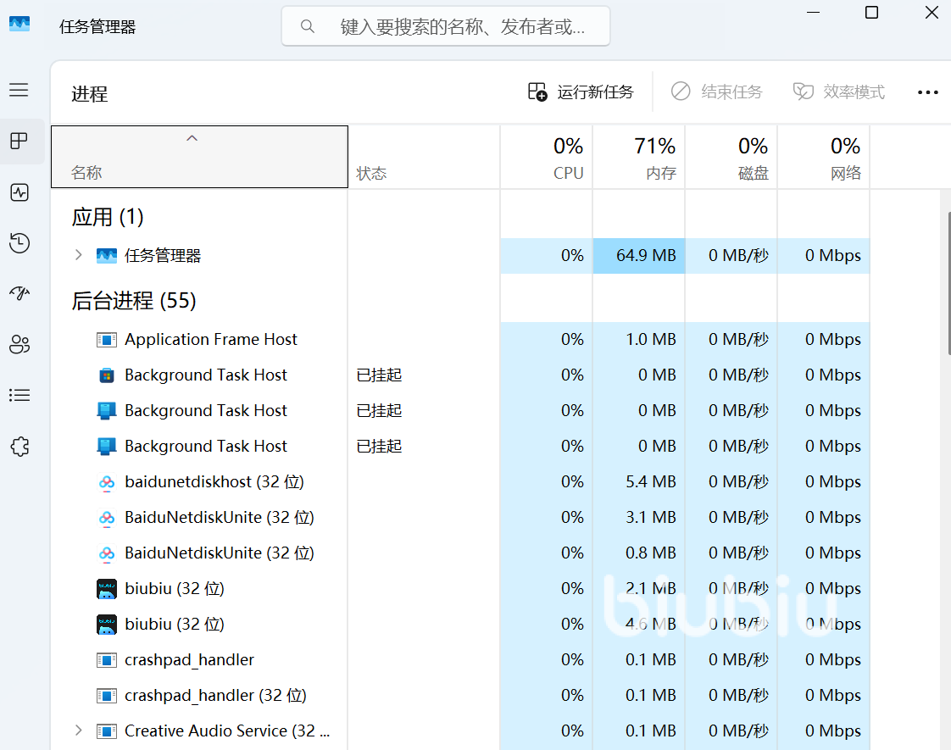Viewport: 951px width, 750px height.
Task: Select the Processes sidebar icon
Action: coord(19,141)
